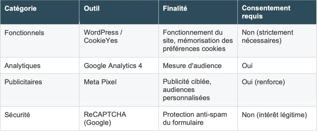Click the Oui consent cell for Analytiques
This screenshot has height=132, width=318.
point(247,66)
